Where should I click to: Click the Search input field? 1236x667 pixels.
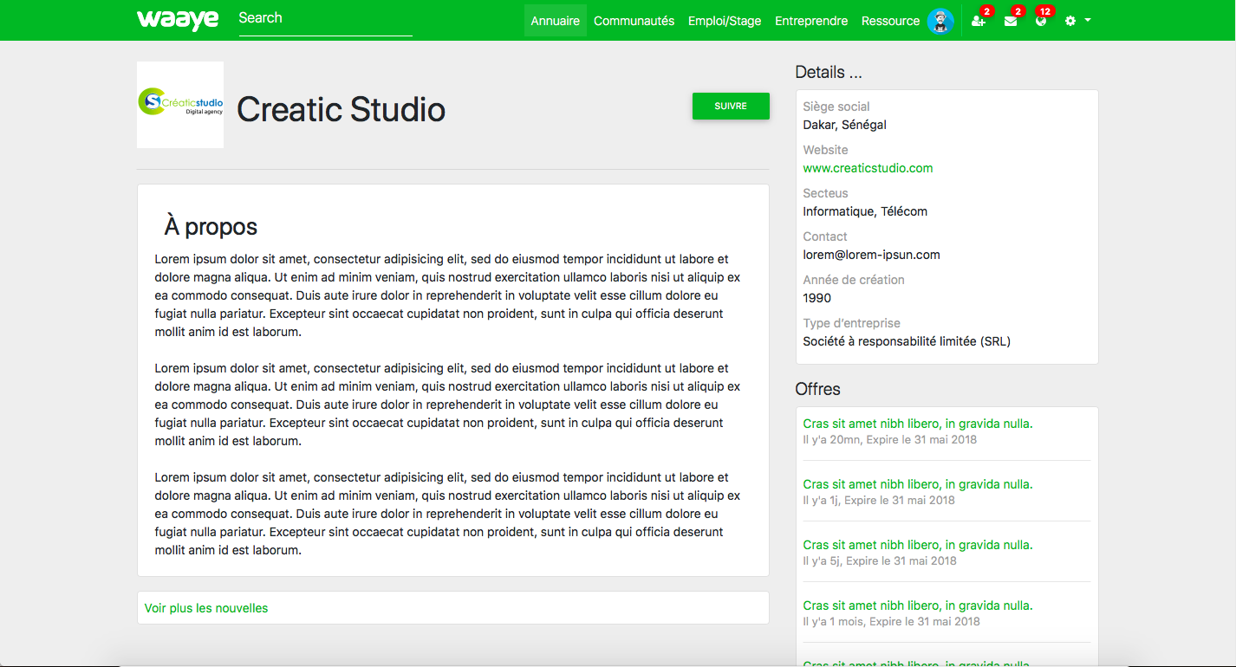(x=325, y=18)
